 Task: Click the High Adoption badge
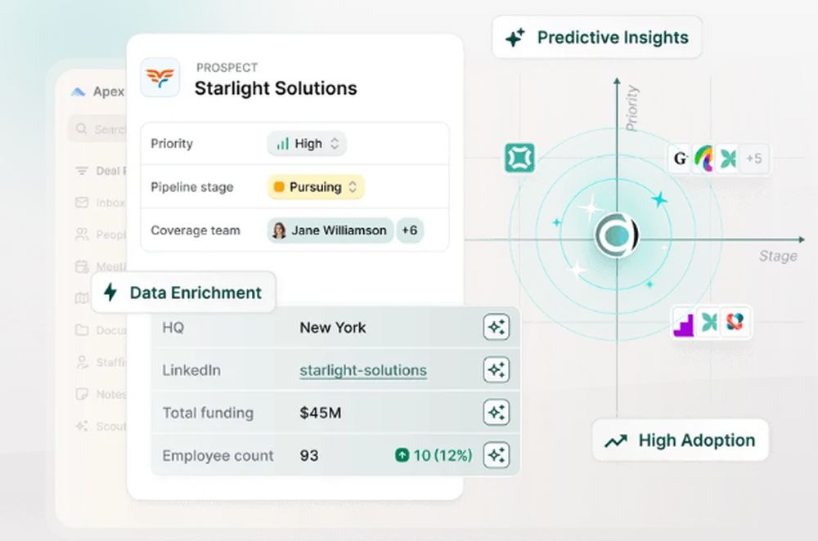pyautogui.click(x=681, y=440)
